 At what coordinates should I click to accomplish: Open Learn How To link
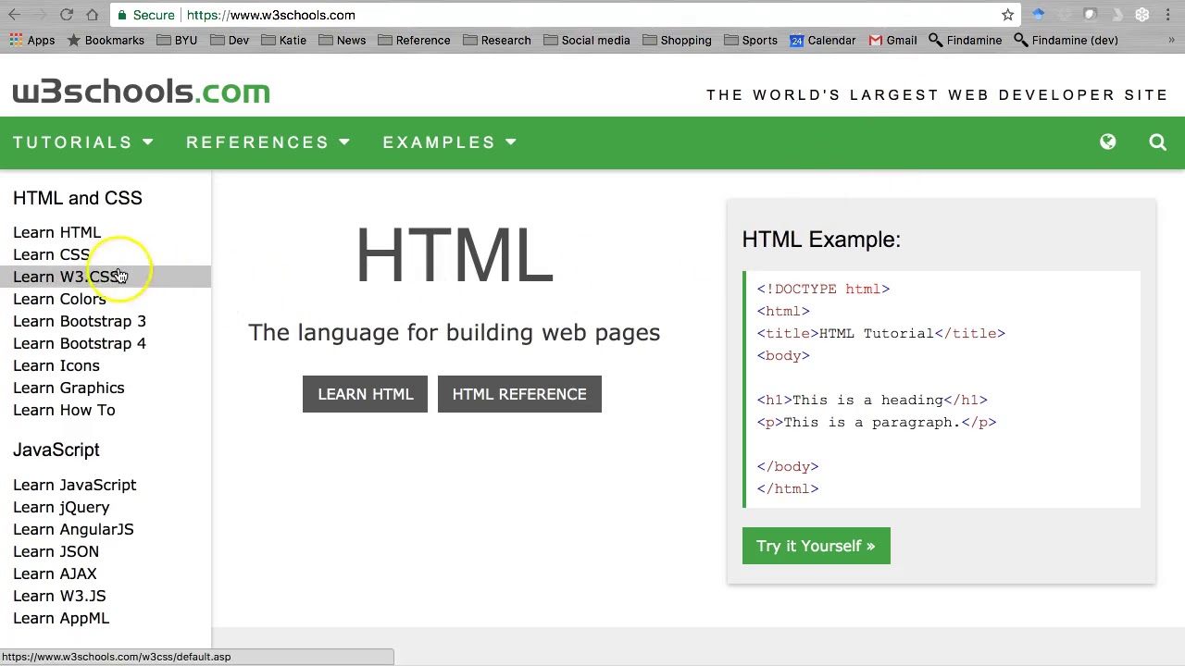(x=64, y=410)
